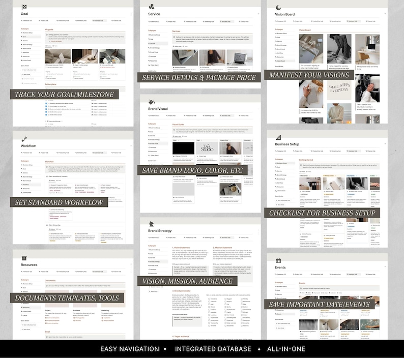Click the shapes icon above Service title
Viewport: 404px width, 358px height.
[152, 7]
